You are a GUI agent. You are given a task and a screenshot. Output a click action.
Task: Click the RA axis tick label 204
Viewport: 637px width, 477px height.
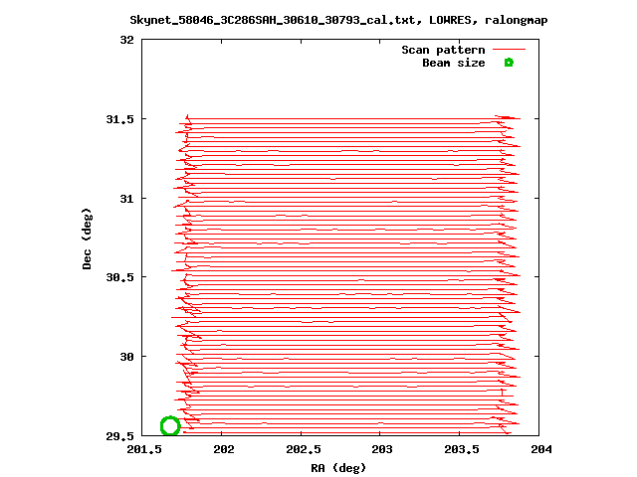coord(541,449)
